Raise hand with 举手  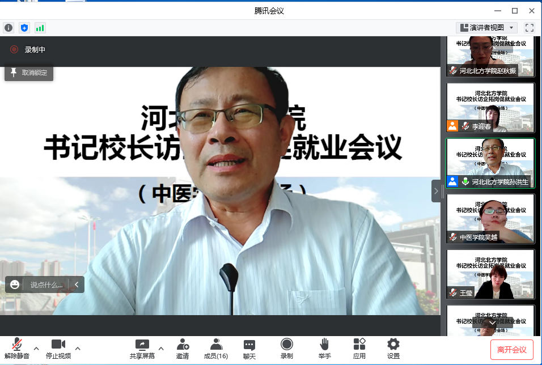[325, 349]
